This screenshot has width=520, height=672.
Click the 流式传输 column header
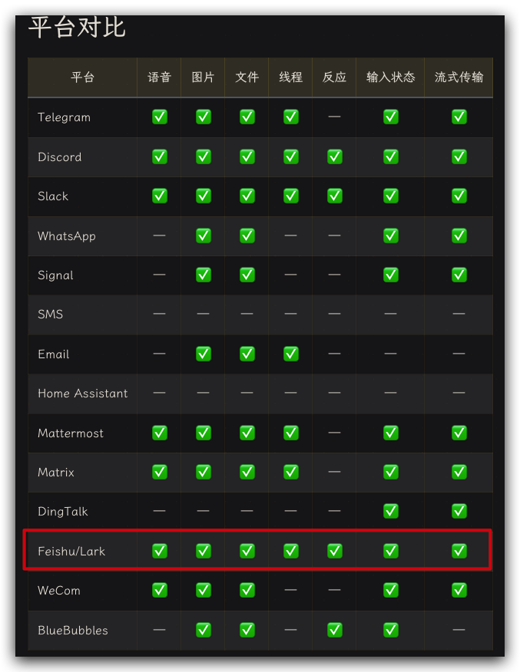point(459,77)
